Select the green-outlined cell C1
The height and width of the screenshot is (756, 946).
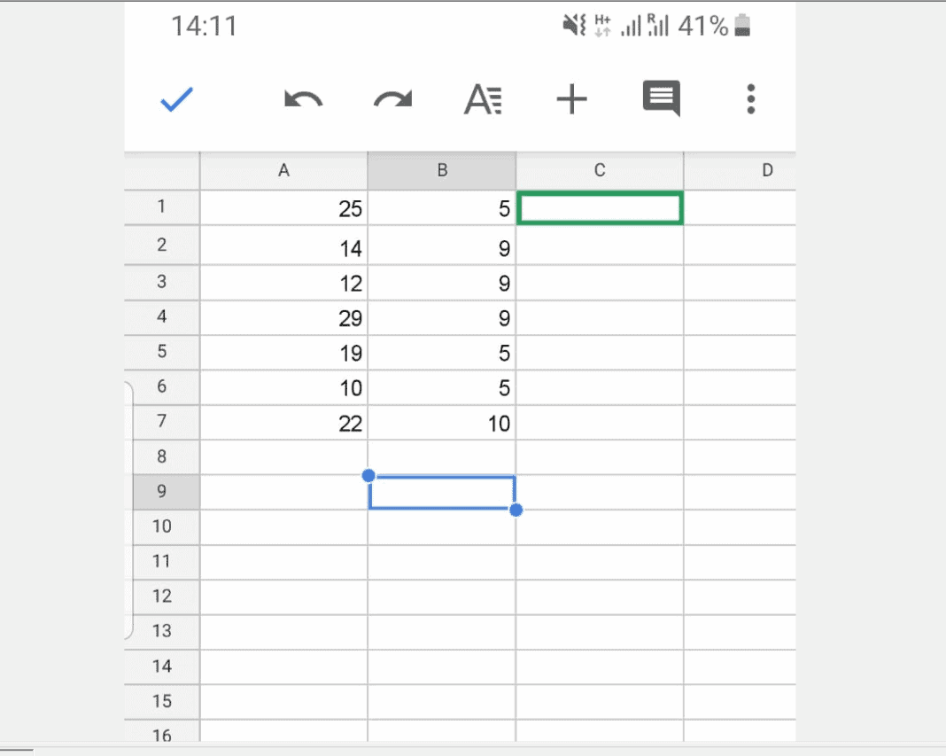pos(600,208)
